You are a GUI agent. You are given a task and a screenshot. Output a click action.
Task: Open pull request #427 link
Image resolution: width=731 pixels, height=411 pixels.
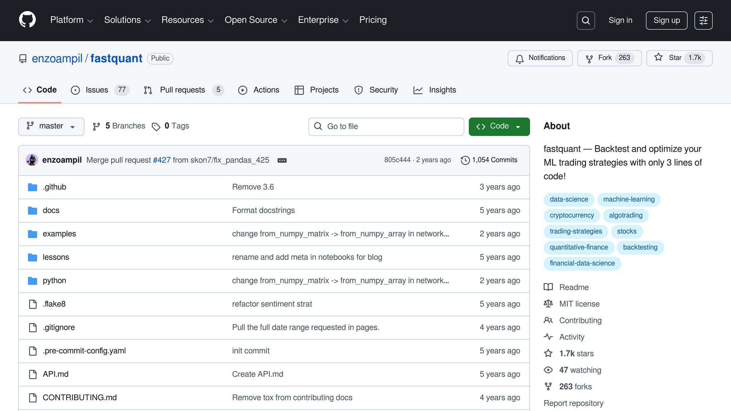click(x=162, y=160)
